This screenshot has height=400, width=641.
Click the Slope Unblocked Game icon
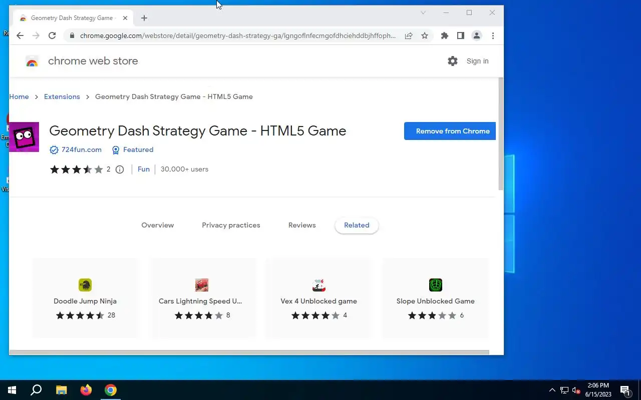[436, 285]
